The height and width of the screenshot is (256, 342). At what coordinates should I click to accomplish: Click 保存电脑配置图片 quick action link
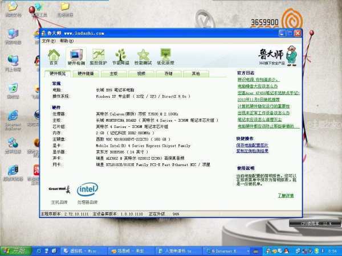coord(253,145)
